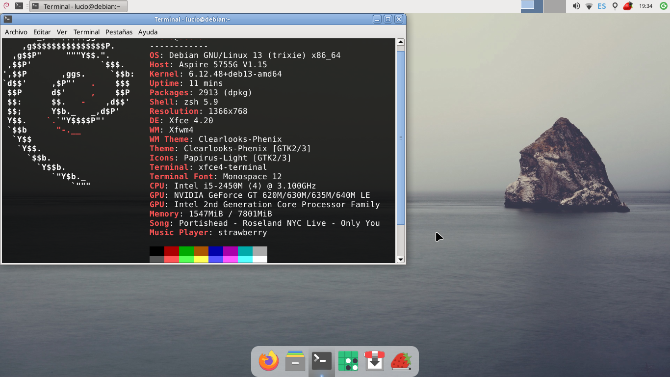Launch Firefox from the dock
The height and width of the screenshot is (377, 670).
pyautogui.click(x=268, y=361)
